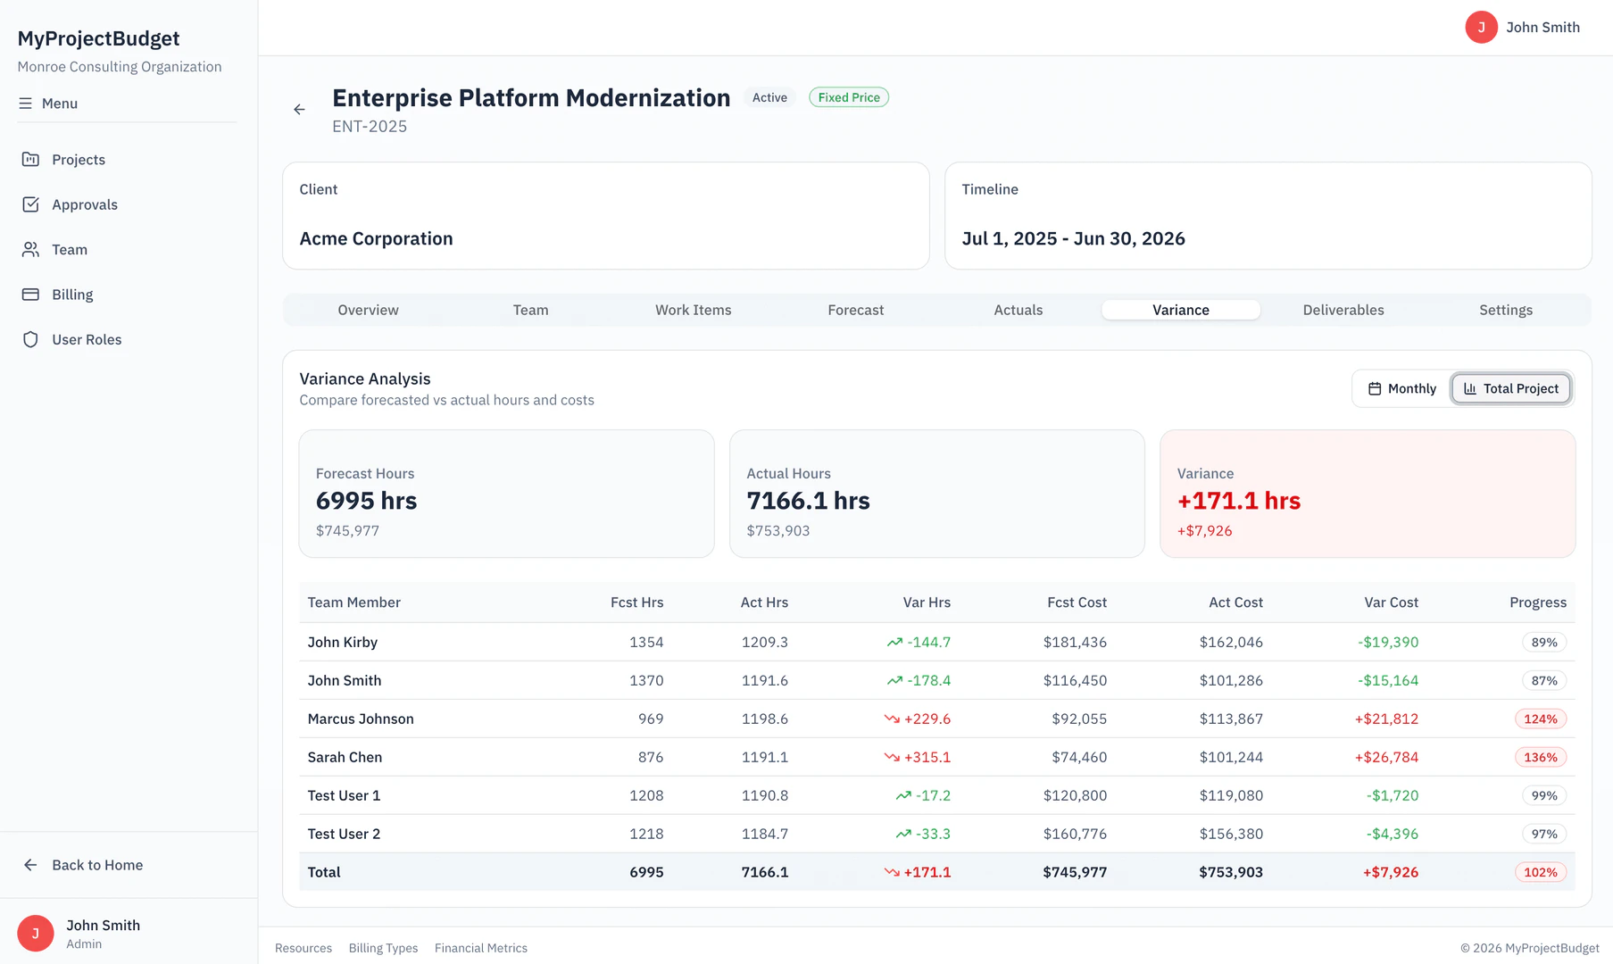1613x964 pixels.
Task: Expand the Variance summary card
Action: [1367, 494]
